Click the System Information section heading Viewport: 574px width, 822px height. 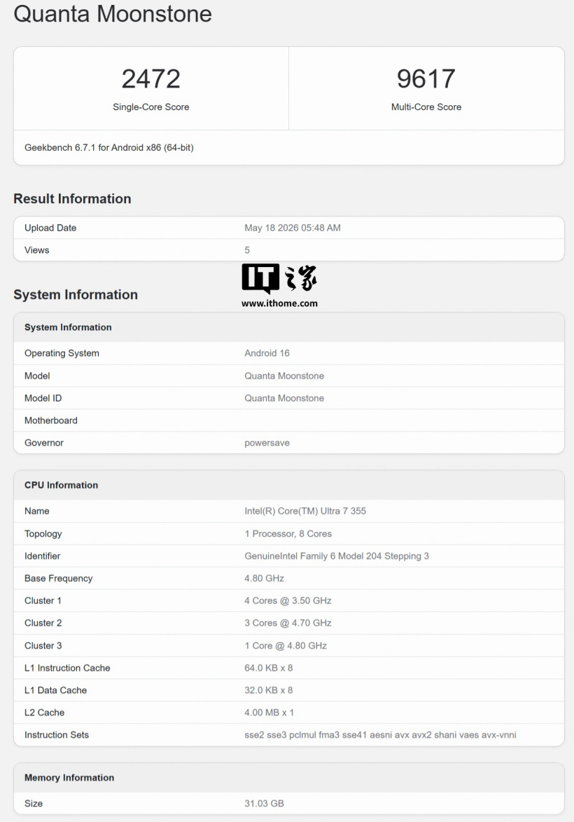pos(76,294)
